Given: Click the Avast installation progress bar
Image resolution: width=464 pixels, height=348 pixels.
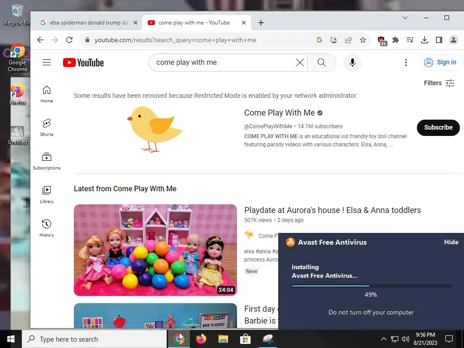Looking at the screenshot, I should (372, 286).
